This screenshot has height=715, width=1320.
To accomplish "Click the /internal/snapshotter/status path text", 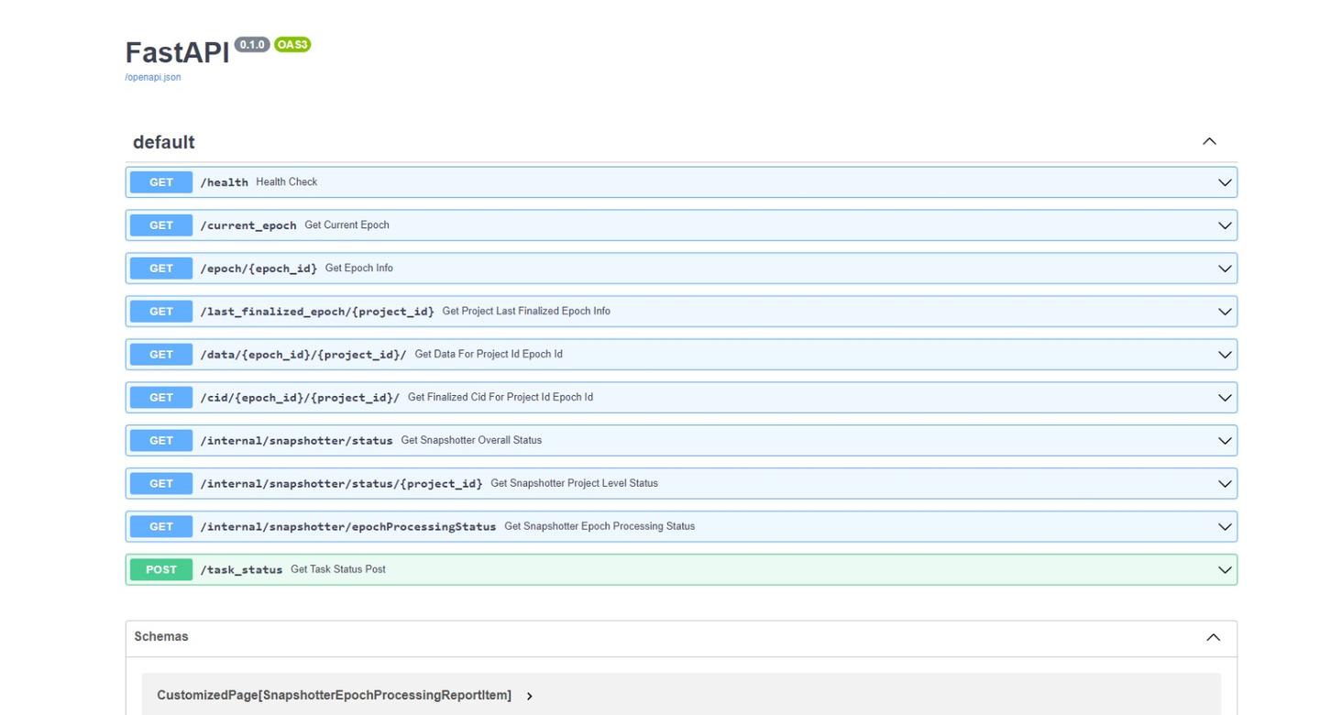I will (297, 441).
